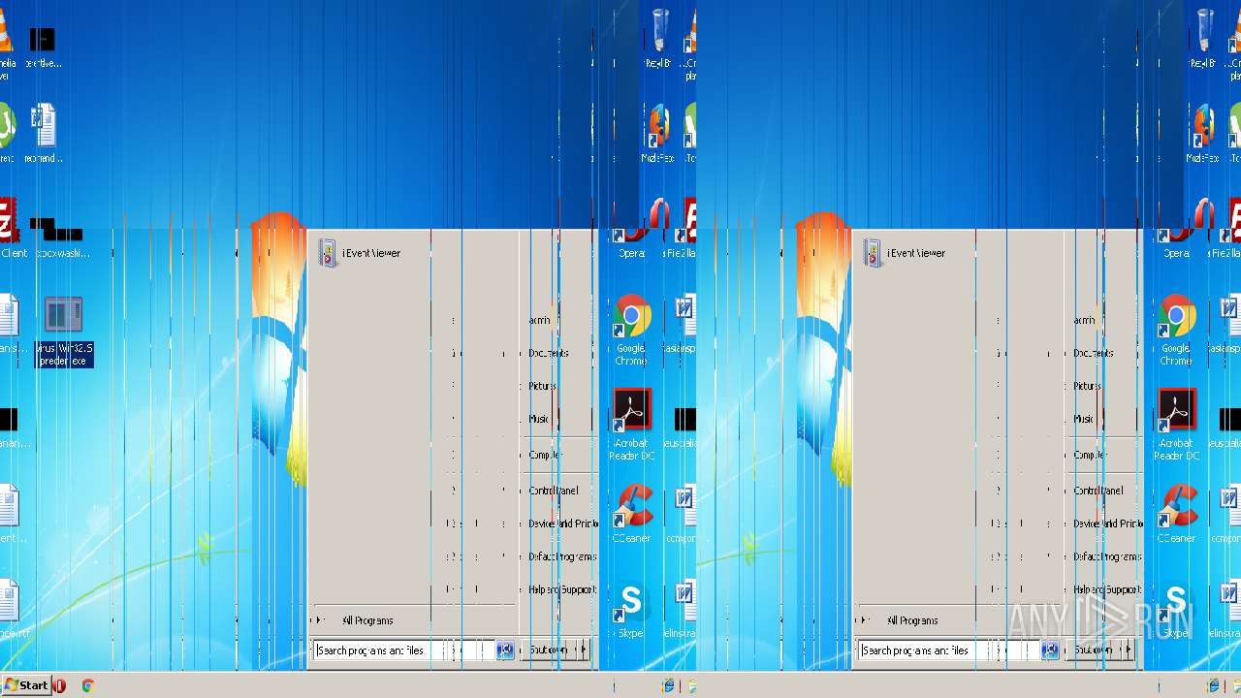This screenshot has height=698, width=1241.
Task: Click Shut down button in right Start menu
Action: point(1093,650)
